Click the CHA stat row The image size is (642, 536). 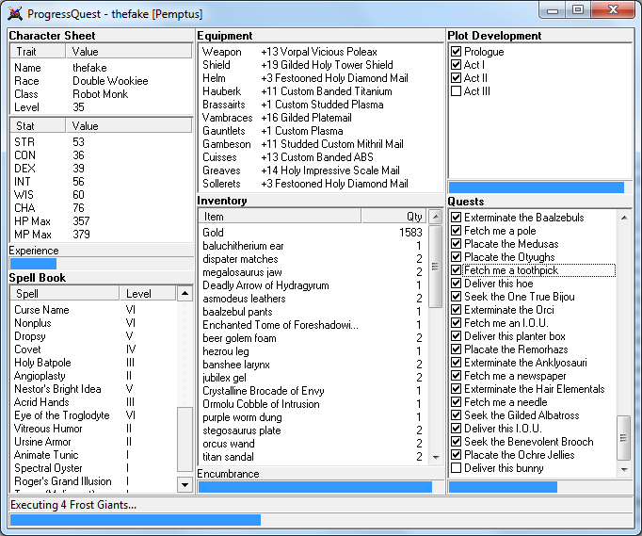click(x=101, y=208)
